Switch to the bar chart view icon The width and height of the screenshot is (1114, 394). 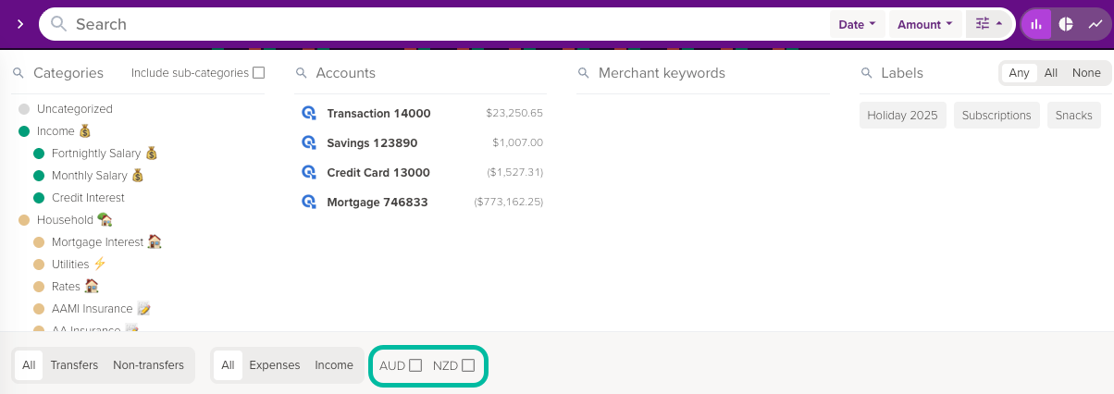coord(1036,24)
